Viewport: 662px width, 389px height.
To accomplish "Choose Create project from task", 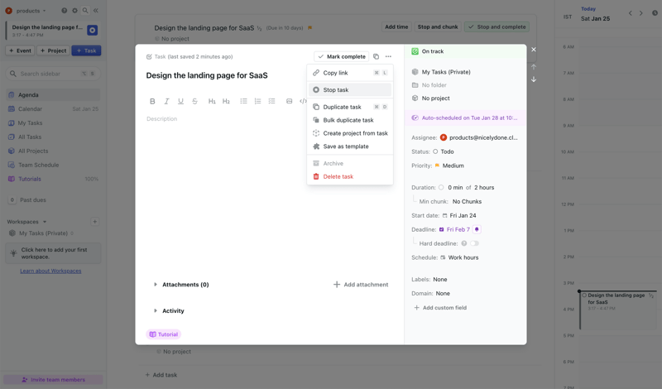I will [350, 133].
